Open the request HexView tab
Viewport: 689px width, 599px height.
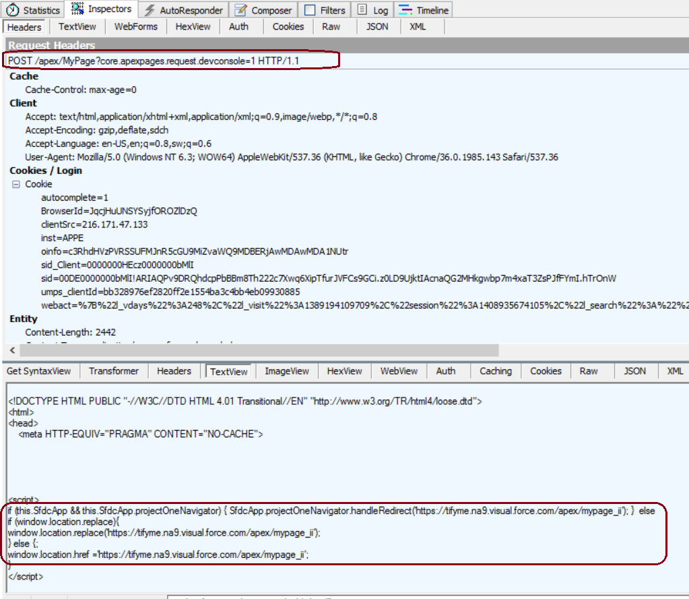[x=193, y=26]
